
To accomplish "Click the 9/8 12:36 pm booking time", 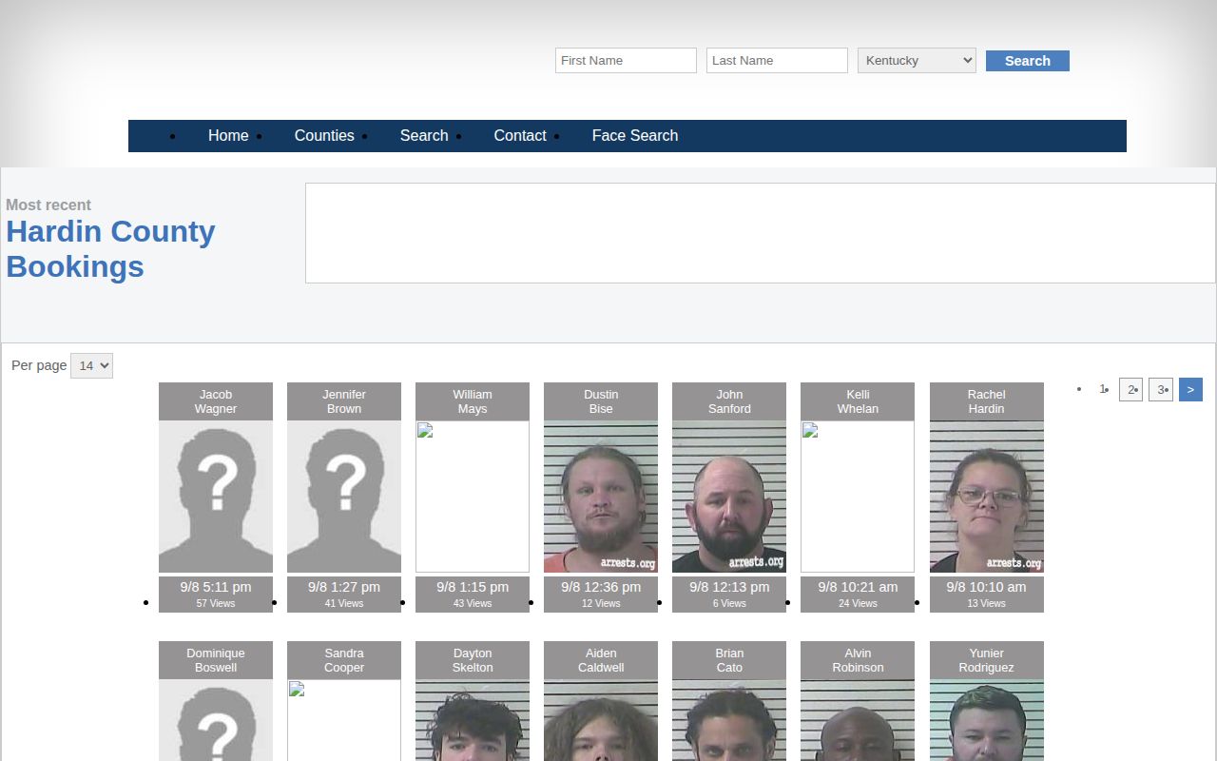I will [x=601, y=587].
